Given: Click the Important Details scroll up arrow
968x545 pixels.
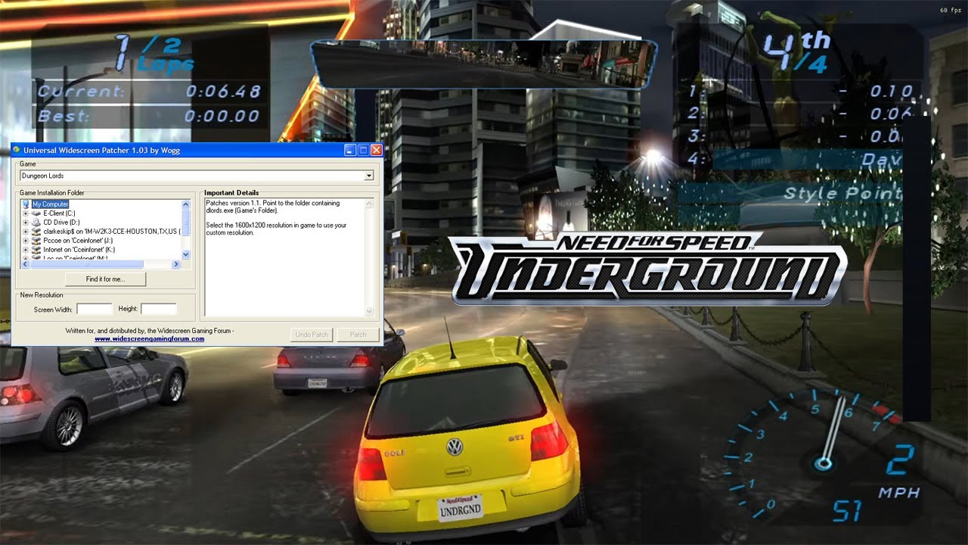Looking at the screenshot, I should click(x=370, y=204).
